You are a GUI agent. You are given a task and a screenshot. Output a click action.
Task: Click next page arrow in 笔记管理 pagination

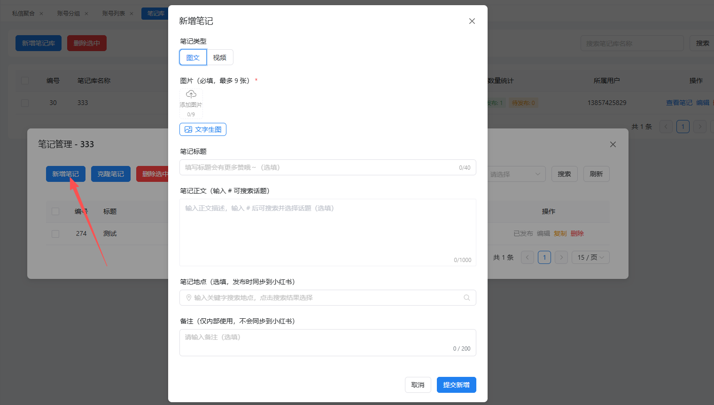click(x=561, y=257)
